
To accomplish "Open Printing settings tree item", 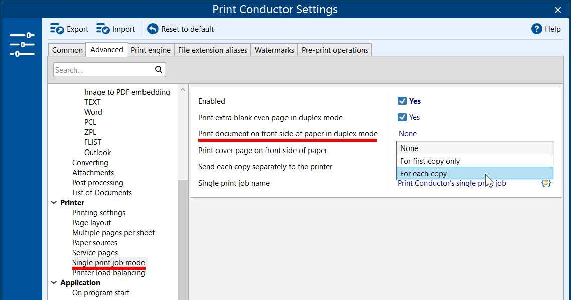I will [99, 213].
